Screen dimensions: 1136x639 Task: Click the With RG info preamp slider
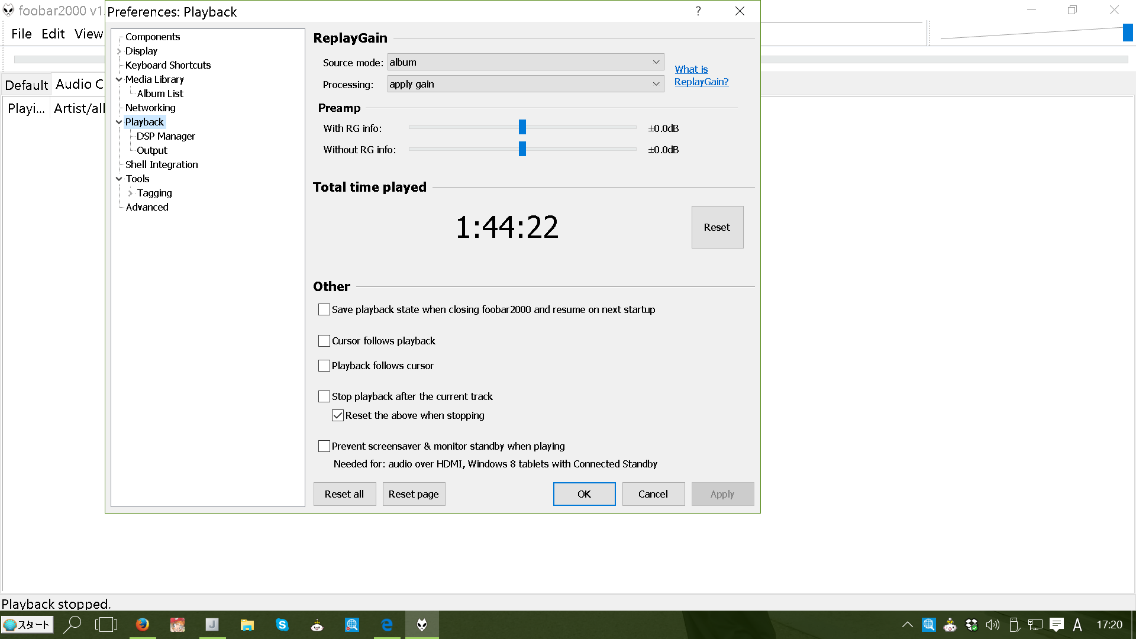(522, 127)
